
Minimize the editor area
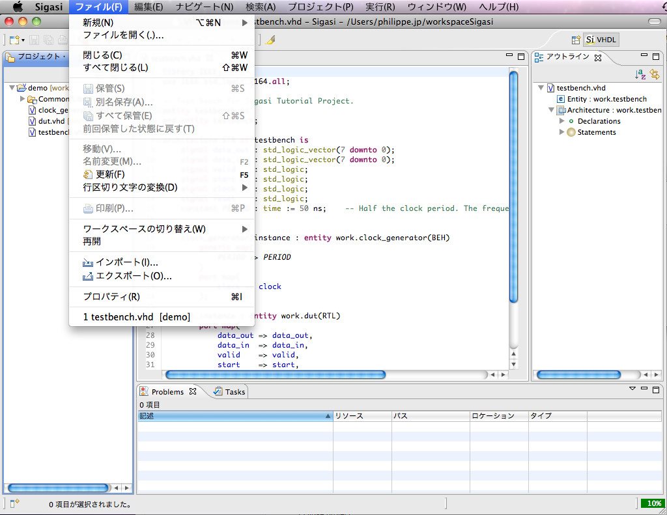point(509,55)
